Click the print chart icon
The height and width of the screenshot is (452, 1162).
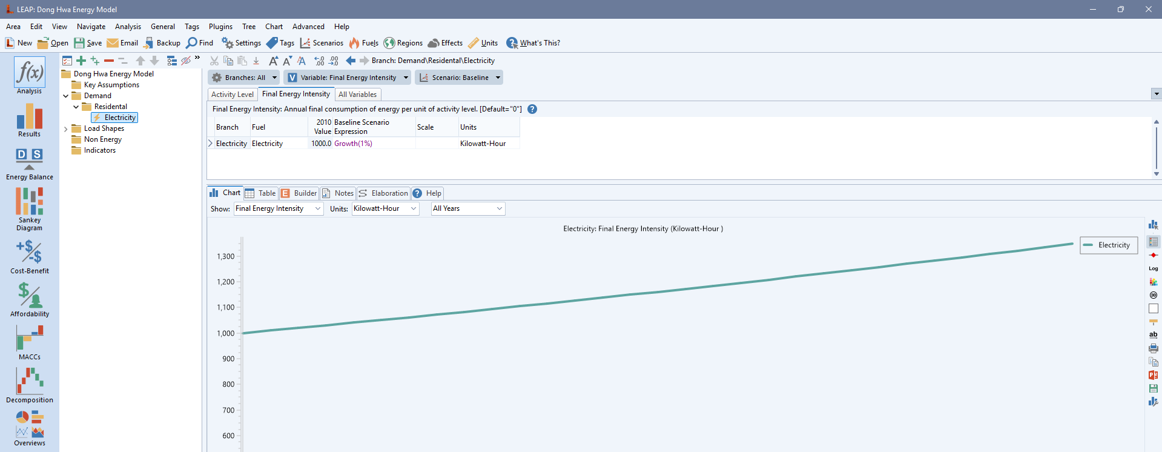[1153, 348]
